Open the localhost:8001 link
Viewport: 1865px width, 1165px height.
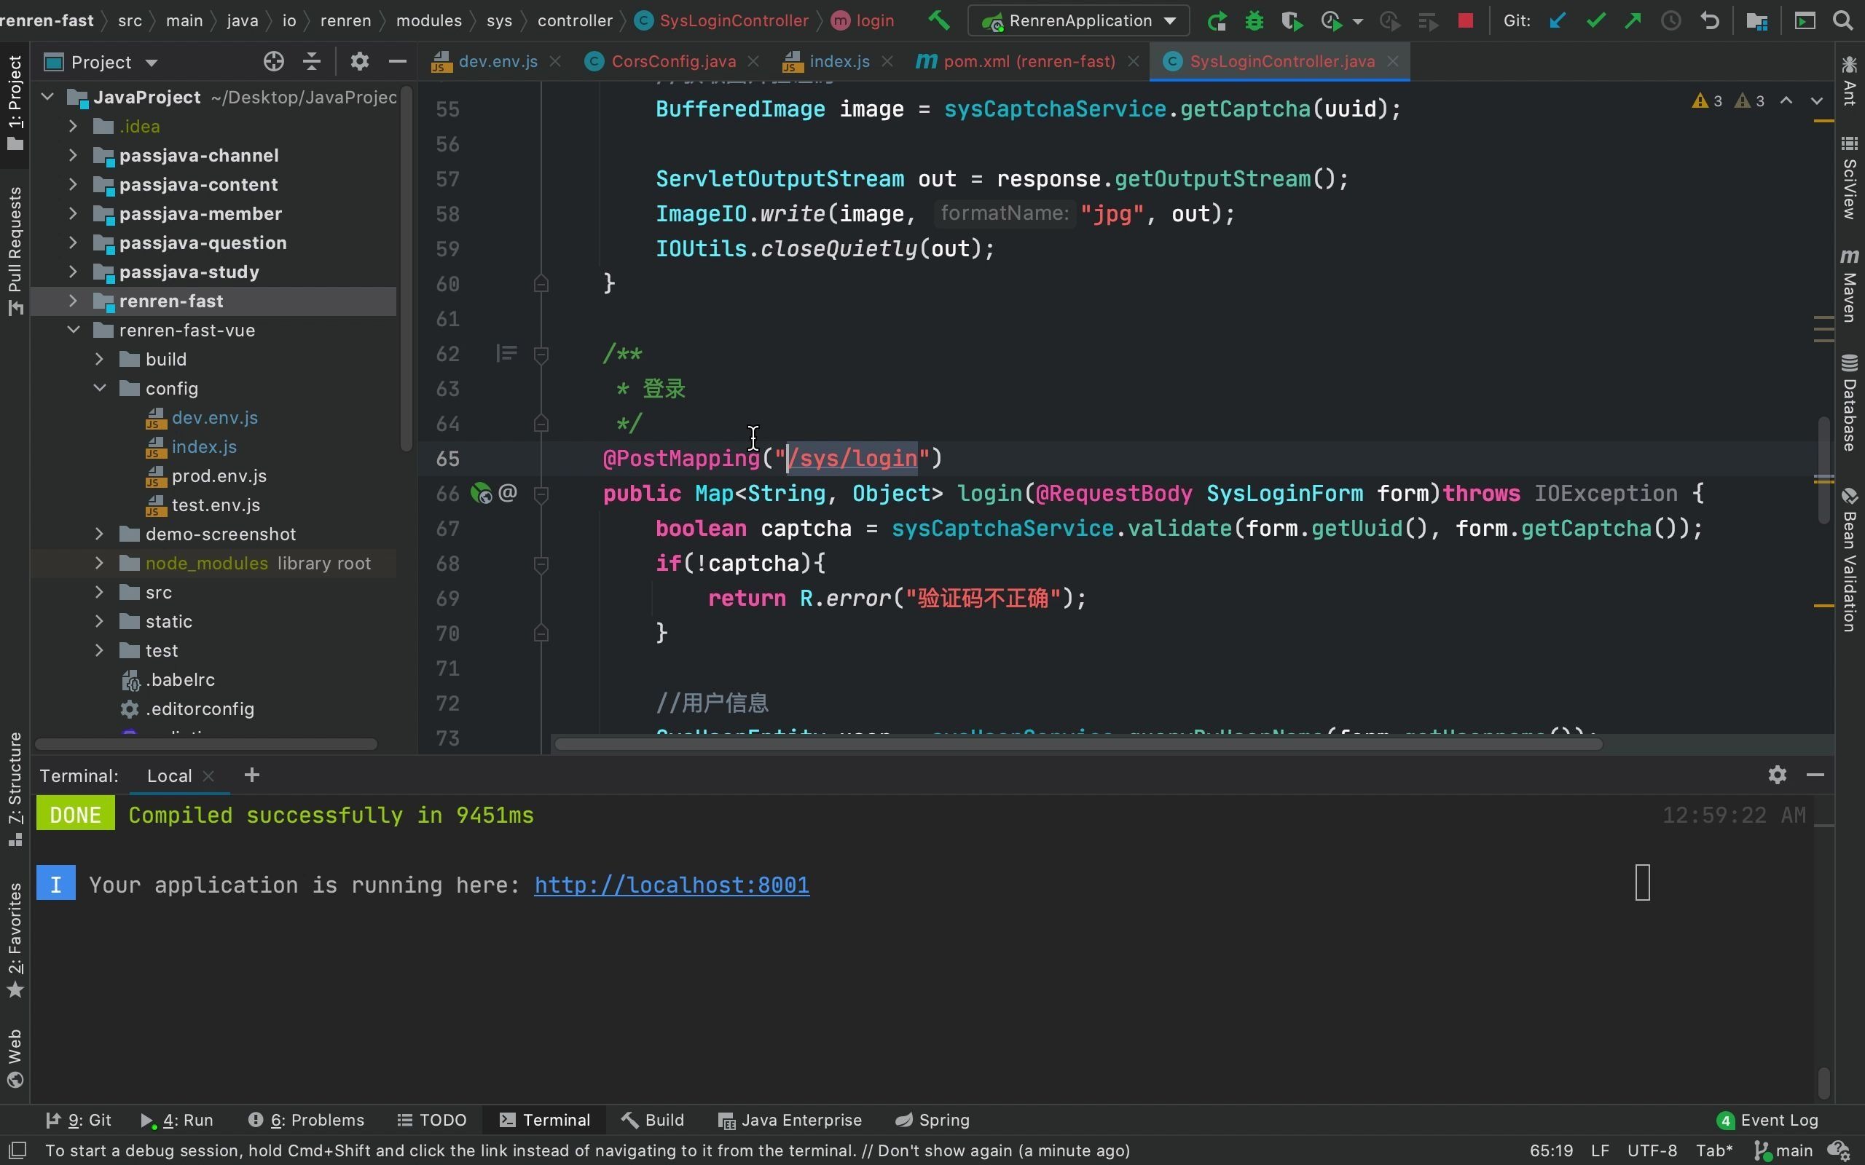[x=671, y=885]
